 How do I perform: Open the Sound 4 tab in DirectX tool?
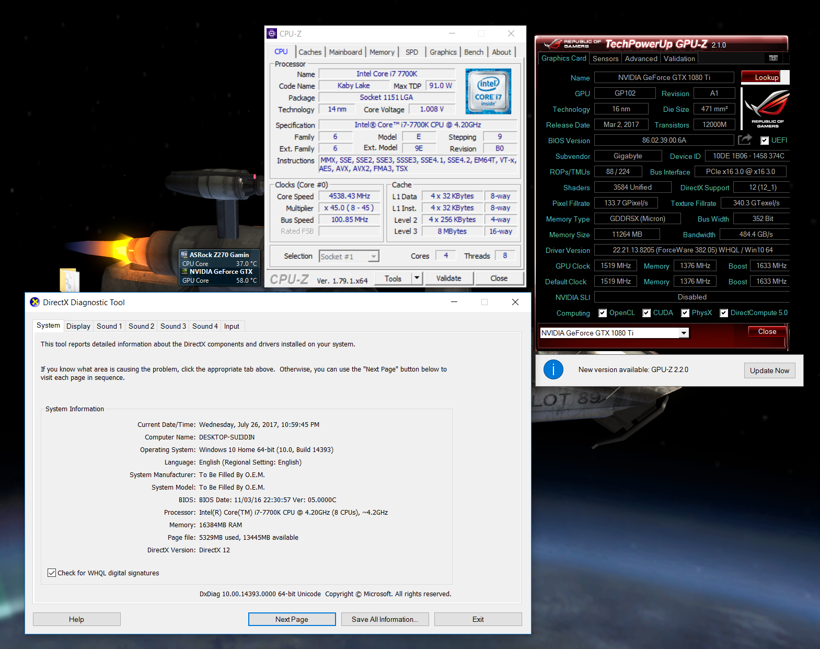click(205, 326)
